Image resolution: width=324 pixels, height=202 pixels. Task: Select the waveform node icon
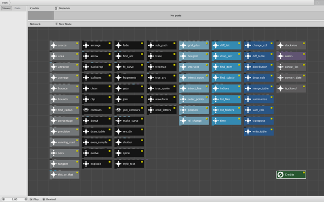pos(151,99)
